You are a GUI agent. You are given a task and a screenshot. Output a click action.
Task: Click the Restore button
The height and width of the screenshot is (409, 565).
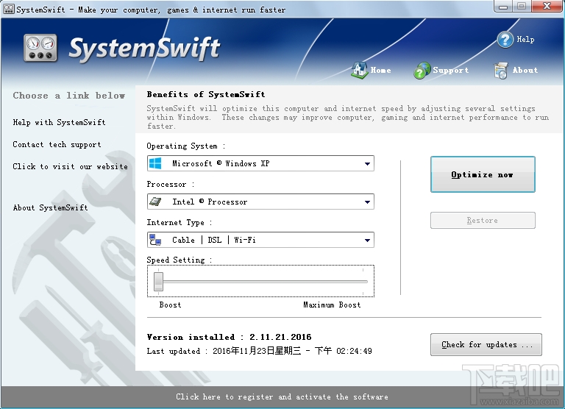[483, 220]
